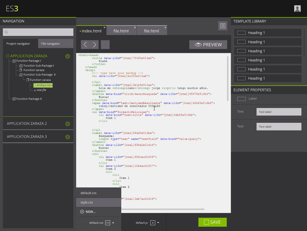Click the Label element icon in properties
Image resolution: width=307 pixels, height=231 pixels.
[x=241, y=99]
